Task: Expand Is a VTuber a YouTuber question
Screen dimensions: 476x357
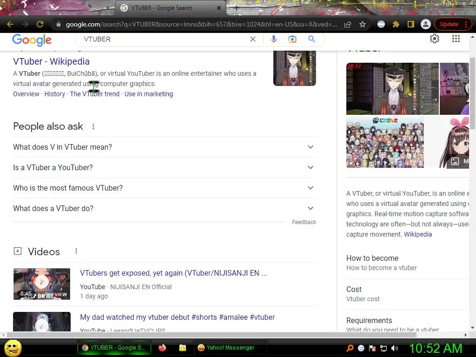Action: coord(165,167)
